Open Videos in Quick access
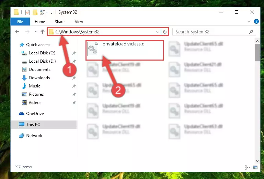Image resolution: width=264 pixels, height=179 pixels. coord(35,103)
